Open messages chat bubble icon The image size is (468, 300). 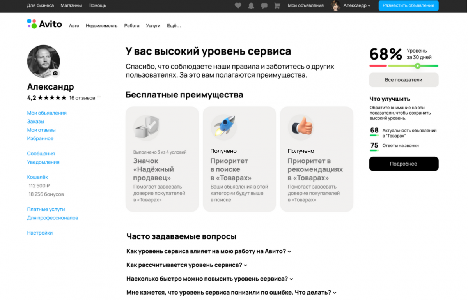pos(264,5)
